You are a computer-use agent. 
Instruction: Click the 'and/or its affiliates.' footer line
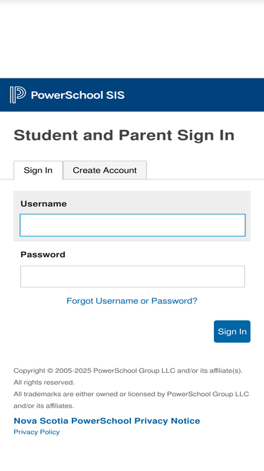[x=44, y=406]
